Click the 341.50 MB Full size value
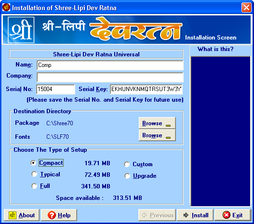 point(96,186)
